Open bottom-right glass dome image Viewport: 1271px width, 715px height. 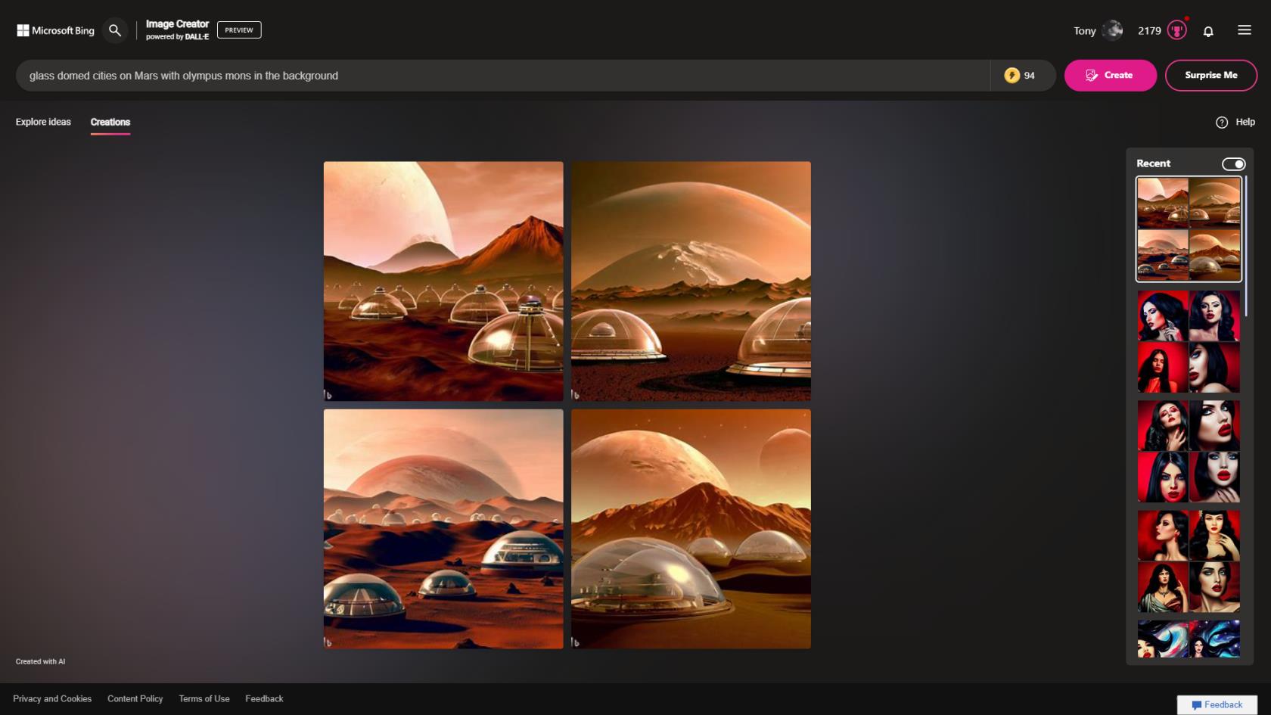click(691, 529)
